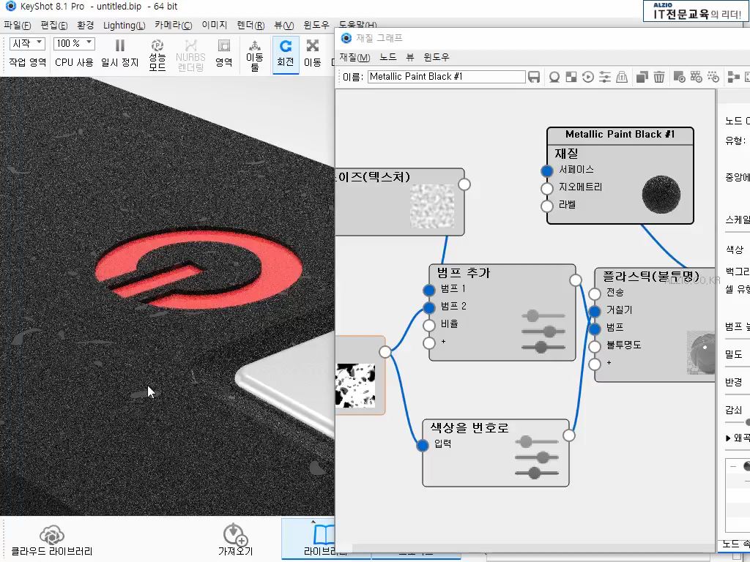Click the 거칠기 socket on plastic node
The height and width of the screenshot is (562, 750).
(x=595, y=311)
